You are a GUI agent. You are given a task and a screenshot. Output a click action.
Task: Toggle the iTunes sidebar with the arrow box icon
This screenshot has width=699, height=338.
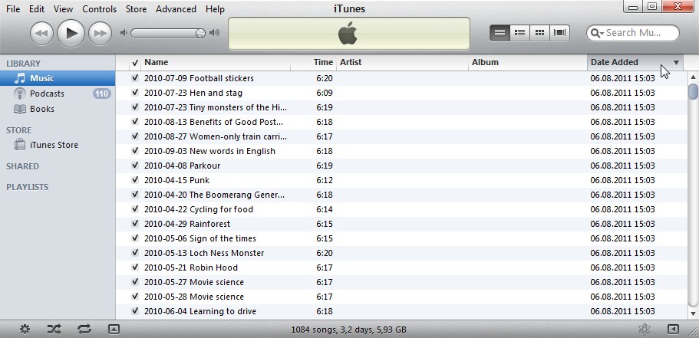point(673,330)
